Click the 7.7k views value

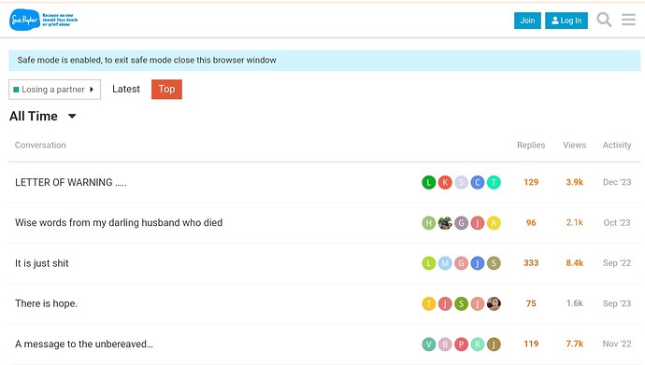[x=574, y=344]
